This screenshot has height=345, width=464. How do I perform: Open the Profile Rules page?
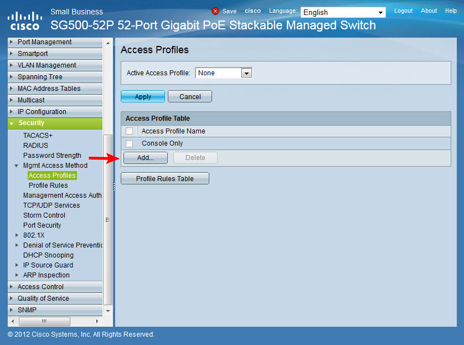pos(48,186)
